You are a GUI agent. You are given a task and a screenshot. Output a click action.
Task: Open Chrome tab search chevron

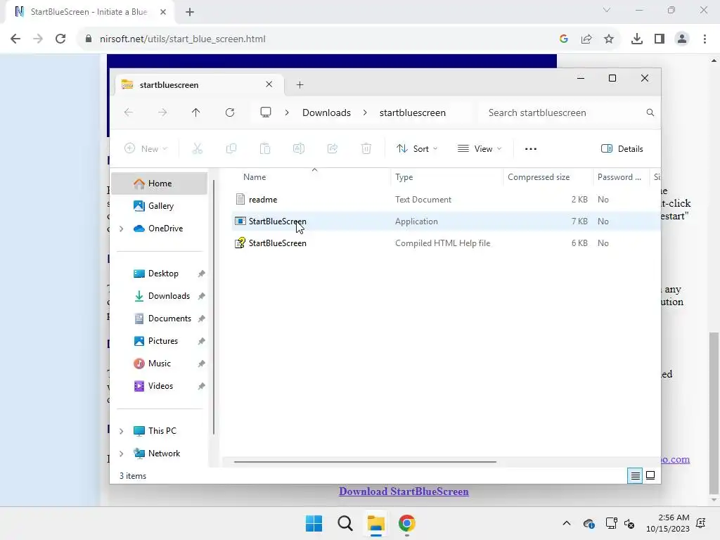coord(607,10)
